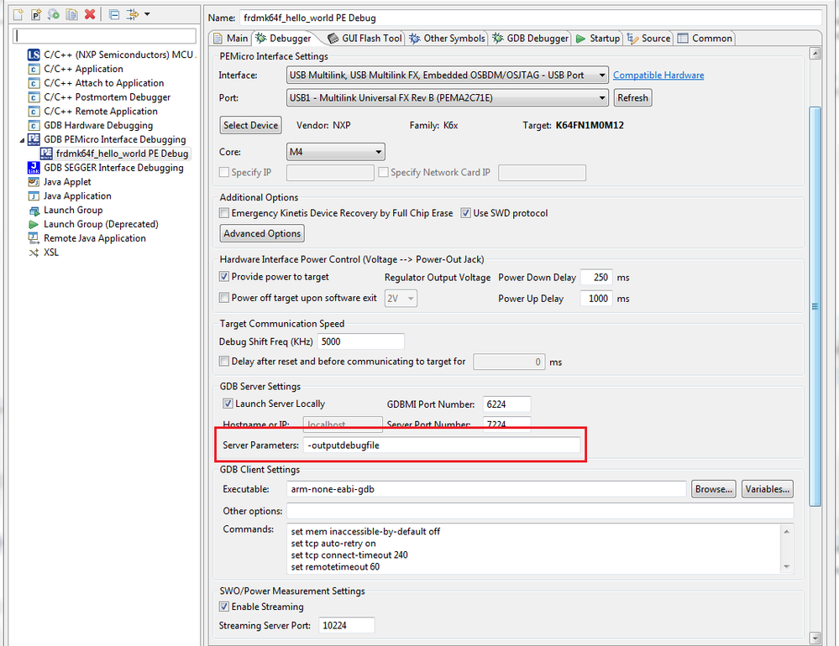Create a new launch configuration prototype

coord(36,13)
